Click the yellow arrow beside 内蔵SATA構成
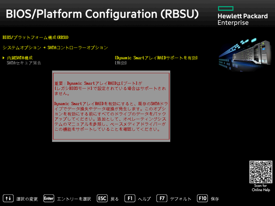Viewport: 275px width, 206px height. click(x=4, y=58)
